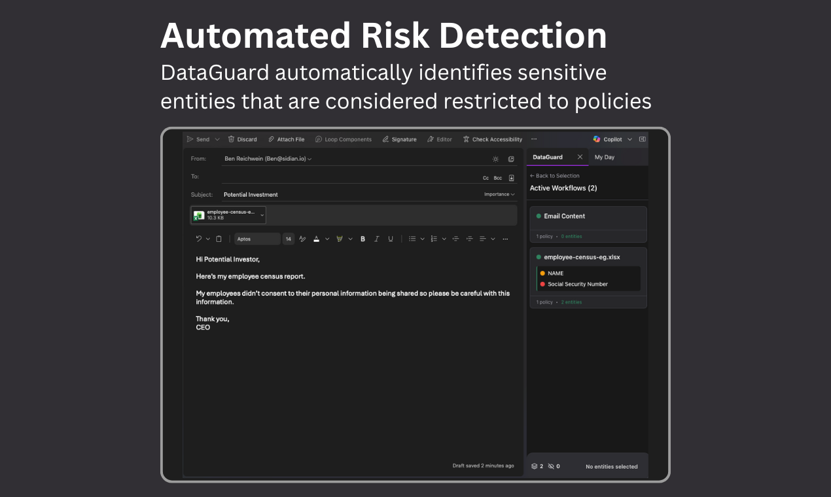Click the Discard icon to delete draft
The image size is (831, 497).
pyautogui.click(x=232, y=139)
